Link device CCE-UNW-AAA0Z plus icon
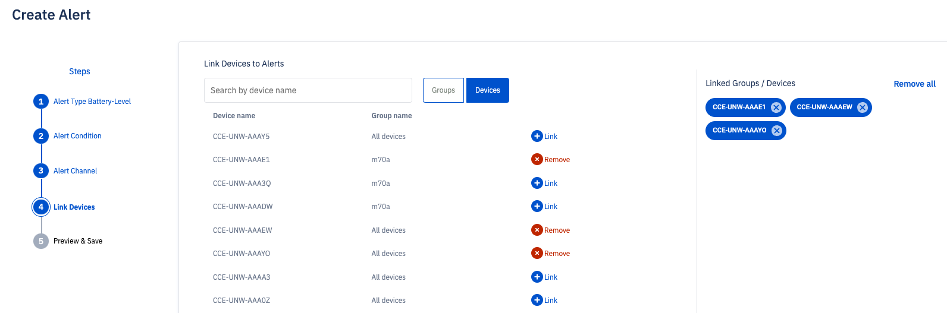The image size is (947, 313). click(x=537, y=300)
